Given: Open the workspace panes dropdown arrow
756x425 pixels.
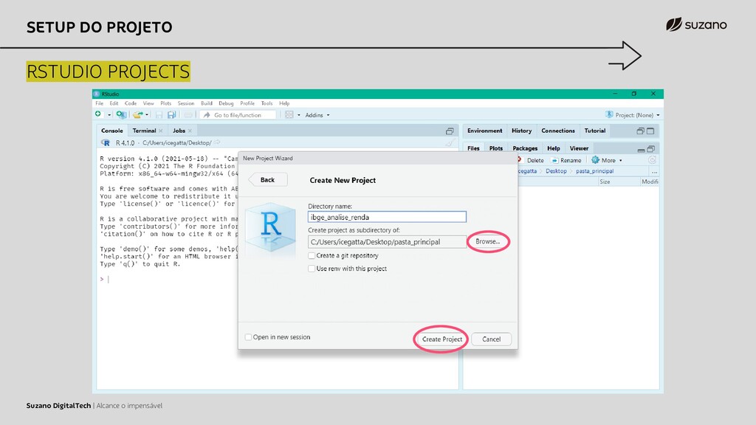Looking at the screenshot, I should 299,115.
